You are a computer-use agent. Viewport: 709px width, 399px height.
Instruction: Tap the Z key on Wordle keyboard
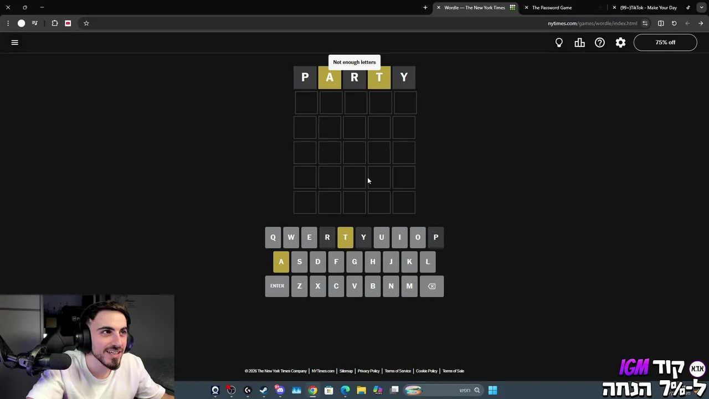coord(299,286)
